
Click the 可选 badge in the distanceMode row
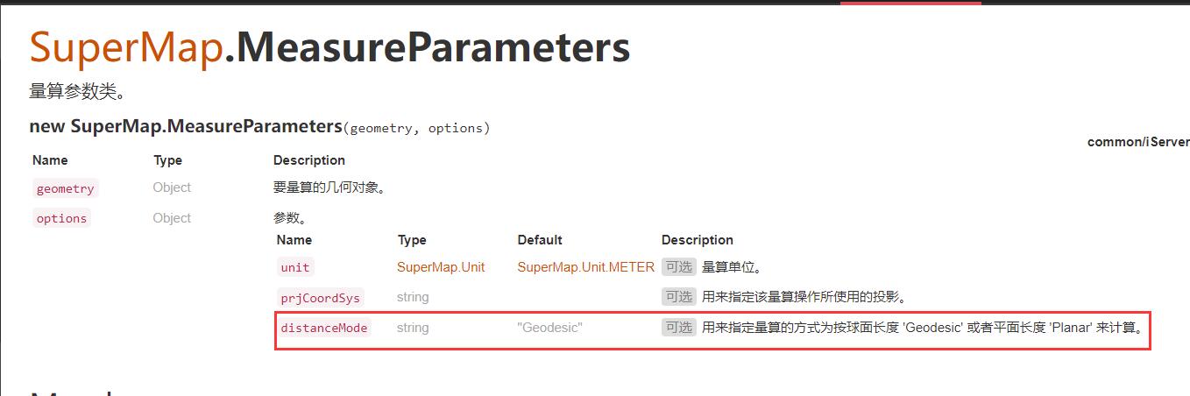(x=679, y=328)
